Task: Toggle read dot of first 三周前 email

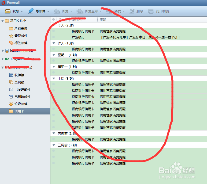Action: pyautogui.click(x=53, y=151)
